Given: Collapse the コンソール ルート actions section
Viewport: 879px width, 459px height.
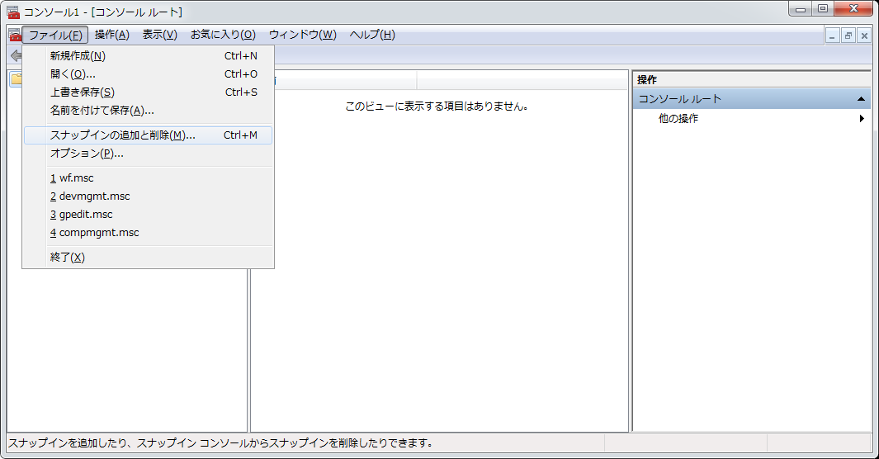Looking at the screenshot, I should [x=861, y=99].
